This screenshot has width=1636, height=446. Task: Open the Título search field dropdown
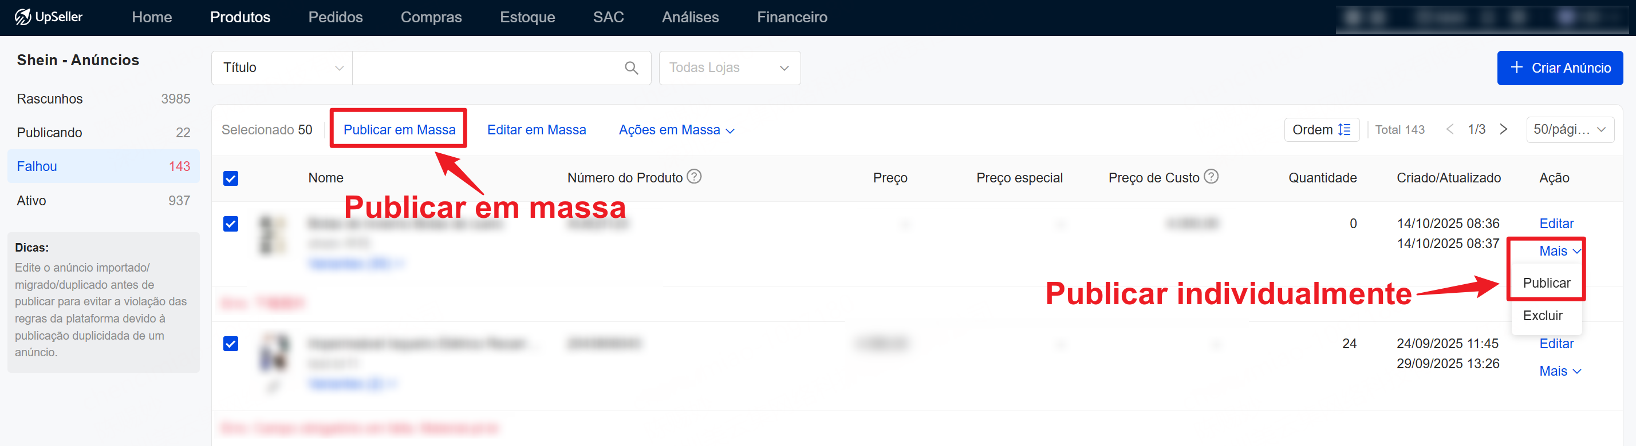282,68
